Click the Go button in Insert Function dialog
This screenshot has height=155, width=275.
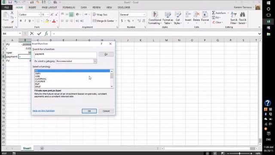pos(106,54)
